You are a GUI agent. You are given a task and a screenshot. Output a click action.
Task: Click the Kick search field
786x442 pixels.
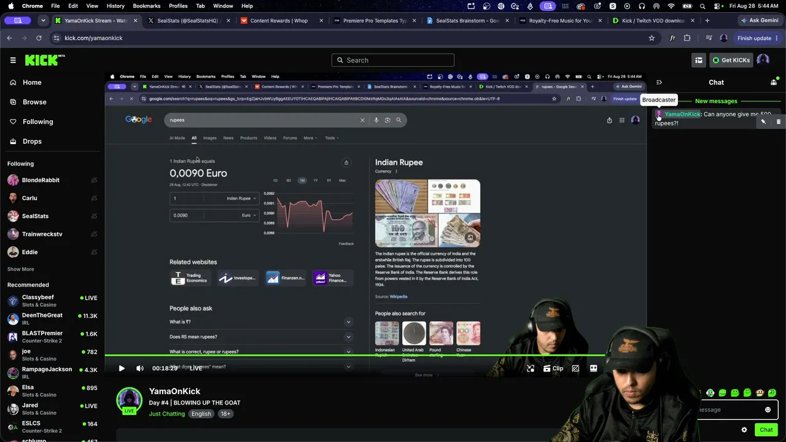393,60
